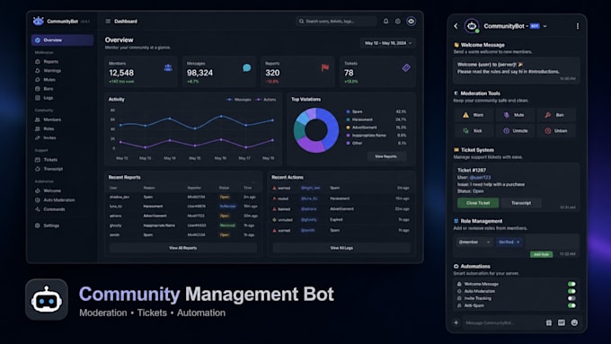Click the Messages card chat bubble icon
The width and height of the screenshot is (611, 344).
[247, 67]
